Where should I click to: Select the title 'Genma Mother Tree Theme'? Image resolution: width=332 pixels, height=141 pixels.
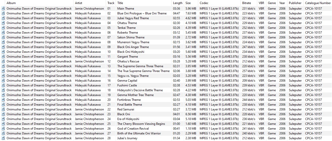tap(135, 95)
